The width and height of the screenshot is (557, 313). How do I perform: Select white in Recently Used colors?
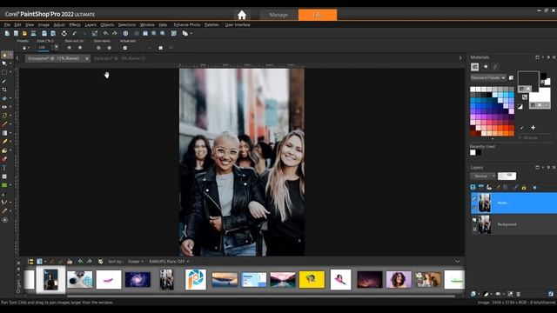pyautogui.click(x=473, y=153)
